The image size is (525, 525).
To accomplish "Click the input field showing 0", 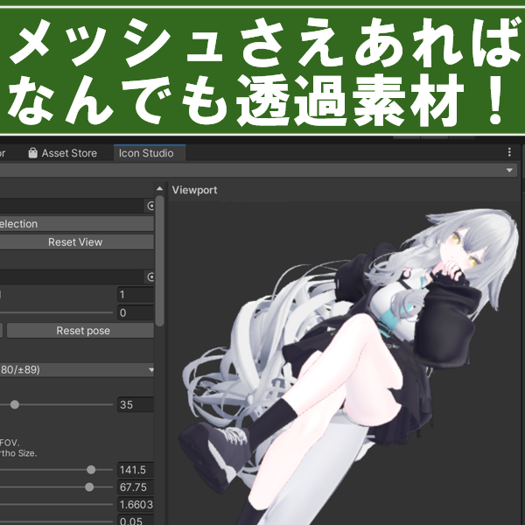I will (136, 312).
